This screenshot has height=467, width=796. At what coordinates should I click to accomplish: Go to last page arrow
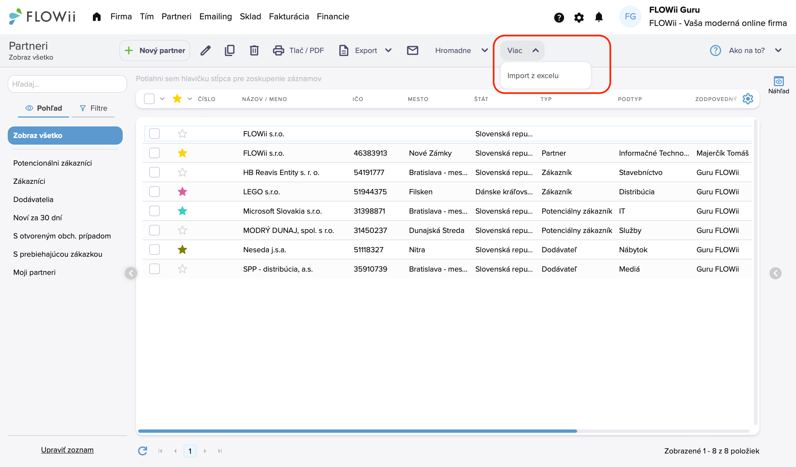[220, 451]
